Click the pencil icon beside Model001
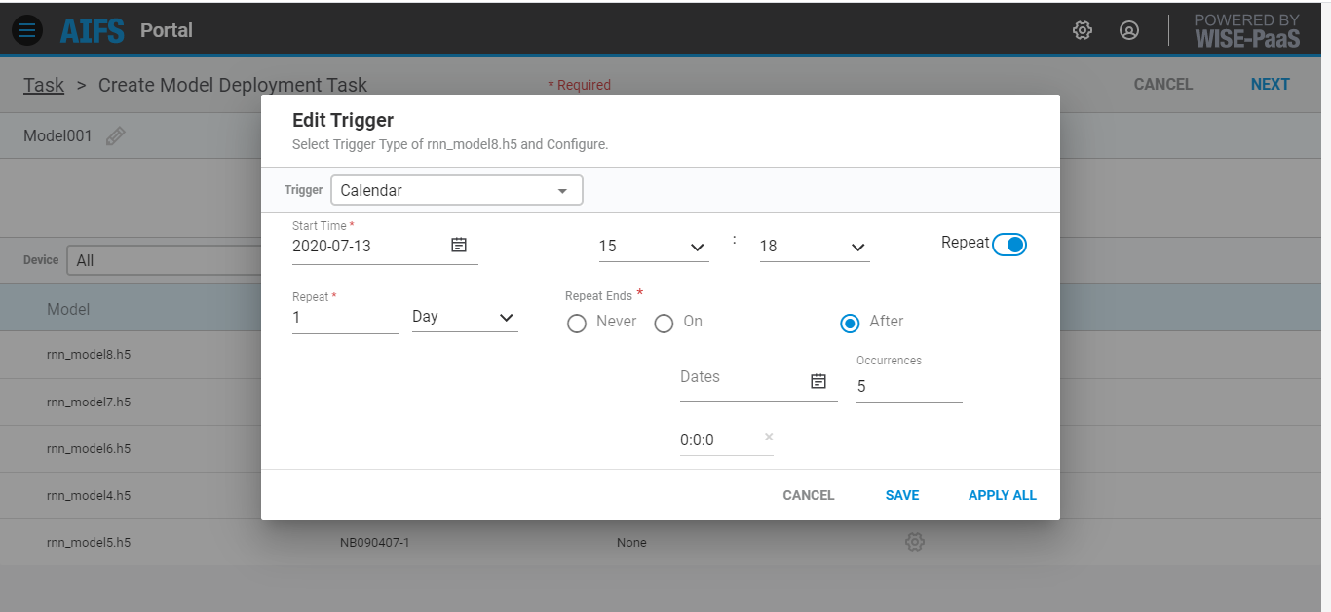 [x=115, y=136]
